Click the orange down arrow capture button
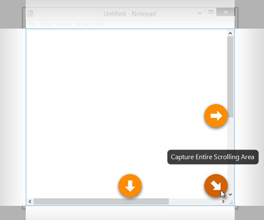Screen dimensions: 264x220 130,185
